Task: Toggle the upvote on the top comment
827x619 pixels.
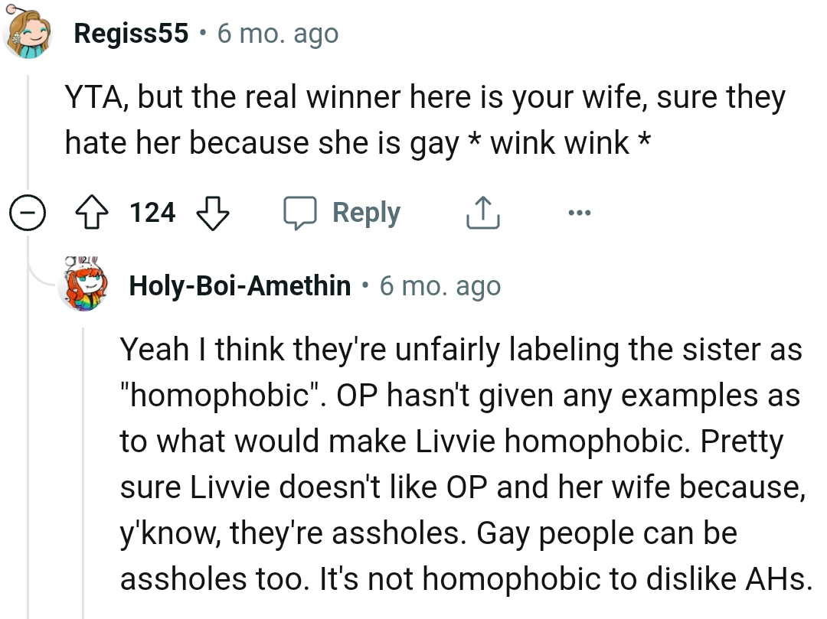Action: pos(93,213)
